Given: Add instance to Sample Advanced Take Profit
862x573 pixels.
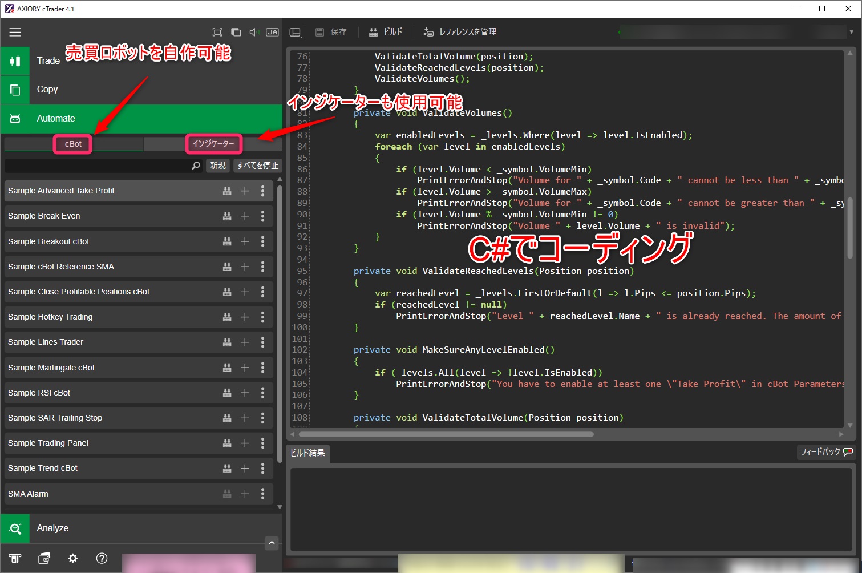Looking at the screenshot, I should tap(245, 191).
